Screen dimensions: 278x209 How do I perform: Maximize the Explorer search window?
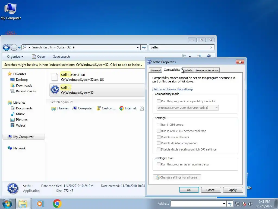(201, 40)
